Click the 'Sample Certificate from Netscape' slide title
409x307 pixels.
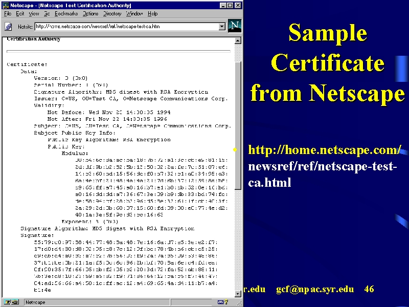click(328, 63)
